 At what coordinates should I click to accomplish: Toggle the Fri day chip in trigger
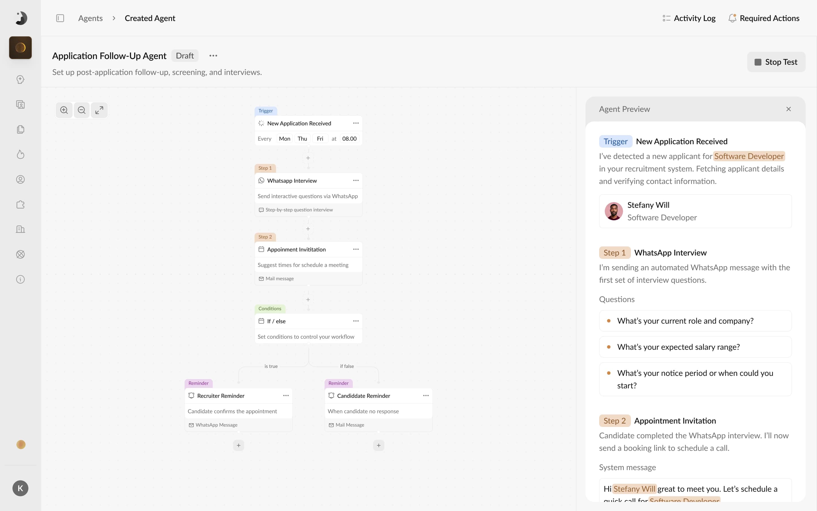coord(320,139)
